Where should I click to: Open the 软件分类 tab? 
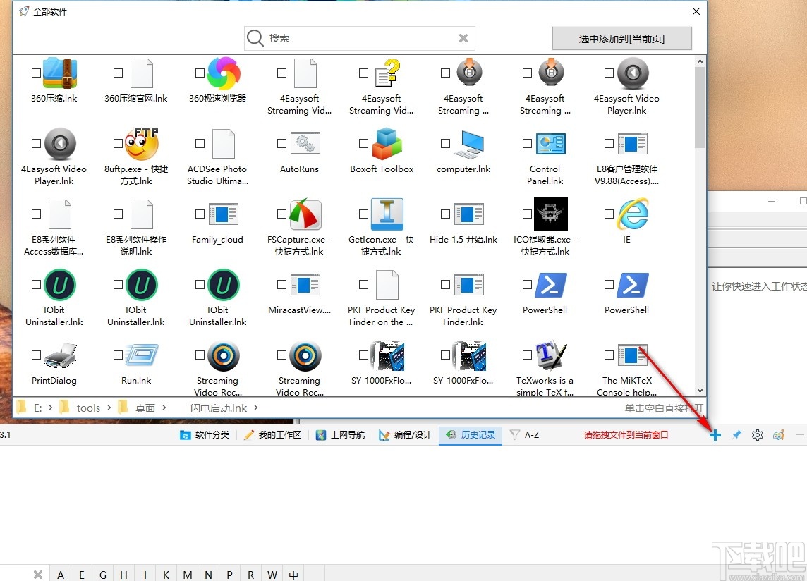click(x=205, y=435)
